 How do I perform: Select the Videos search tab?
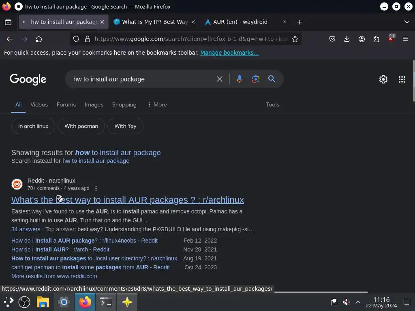pyautogui.click(x=39, y=105)
